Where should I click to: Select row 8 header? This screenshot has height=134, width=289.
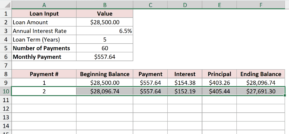point(6,74)
